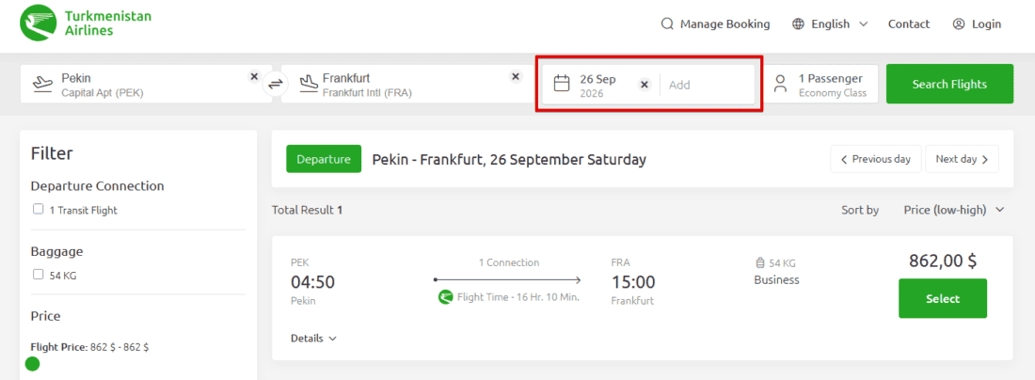Screen dimensions: 1035x380
Task: Expand the flight Details section
Action: [313, 338]
